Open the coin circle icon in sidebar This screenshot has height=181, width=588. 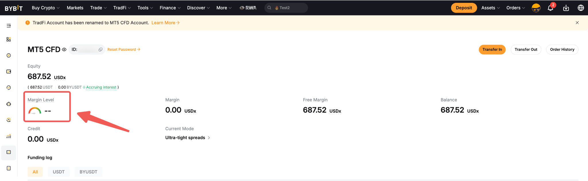pyautogui.click(x=9, y=55)
